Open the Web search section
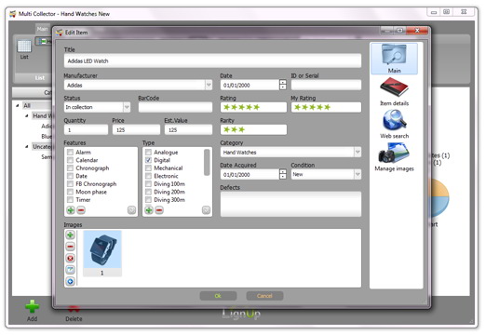The height and width of the screenshot is (335, 486). click(394, 124)
